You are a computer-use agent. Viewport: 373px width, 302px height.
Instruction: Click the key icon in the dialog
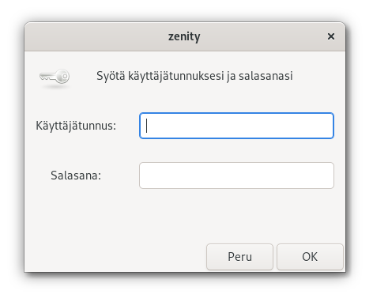click(x=55, y=77)
